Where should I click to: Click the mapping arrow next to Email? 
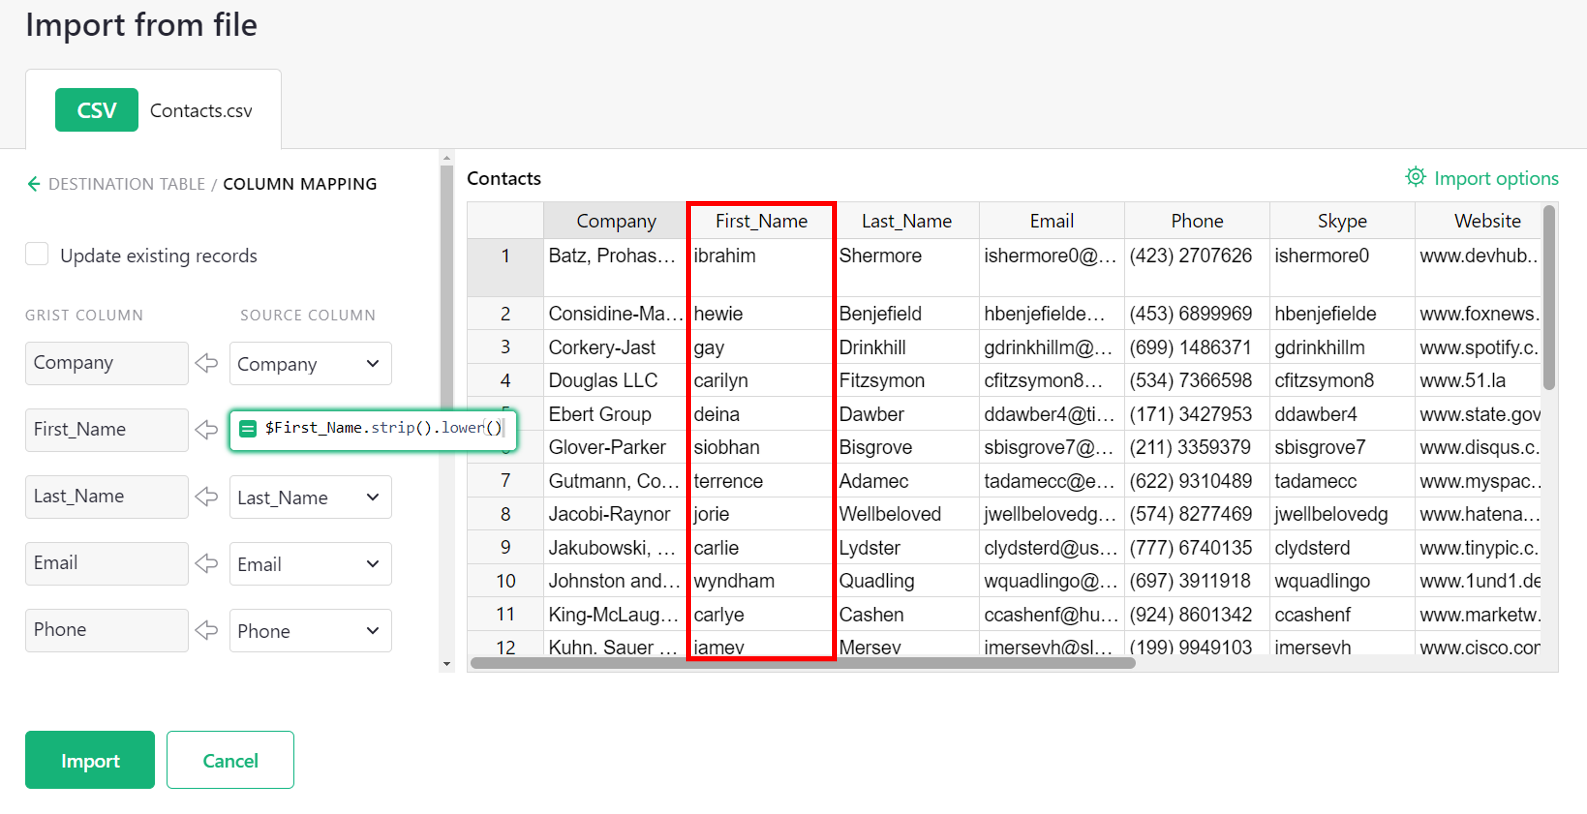click(207, 563)
